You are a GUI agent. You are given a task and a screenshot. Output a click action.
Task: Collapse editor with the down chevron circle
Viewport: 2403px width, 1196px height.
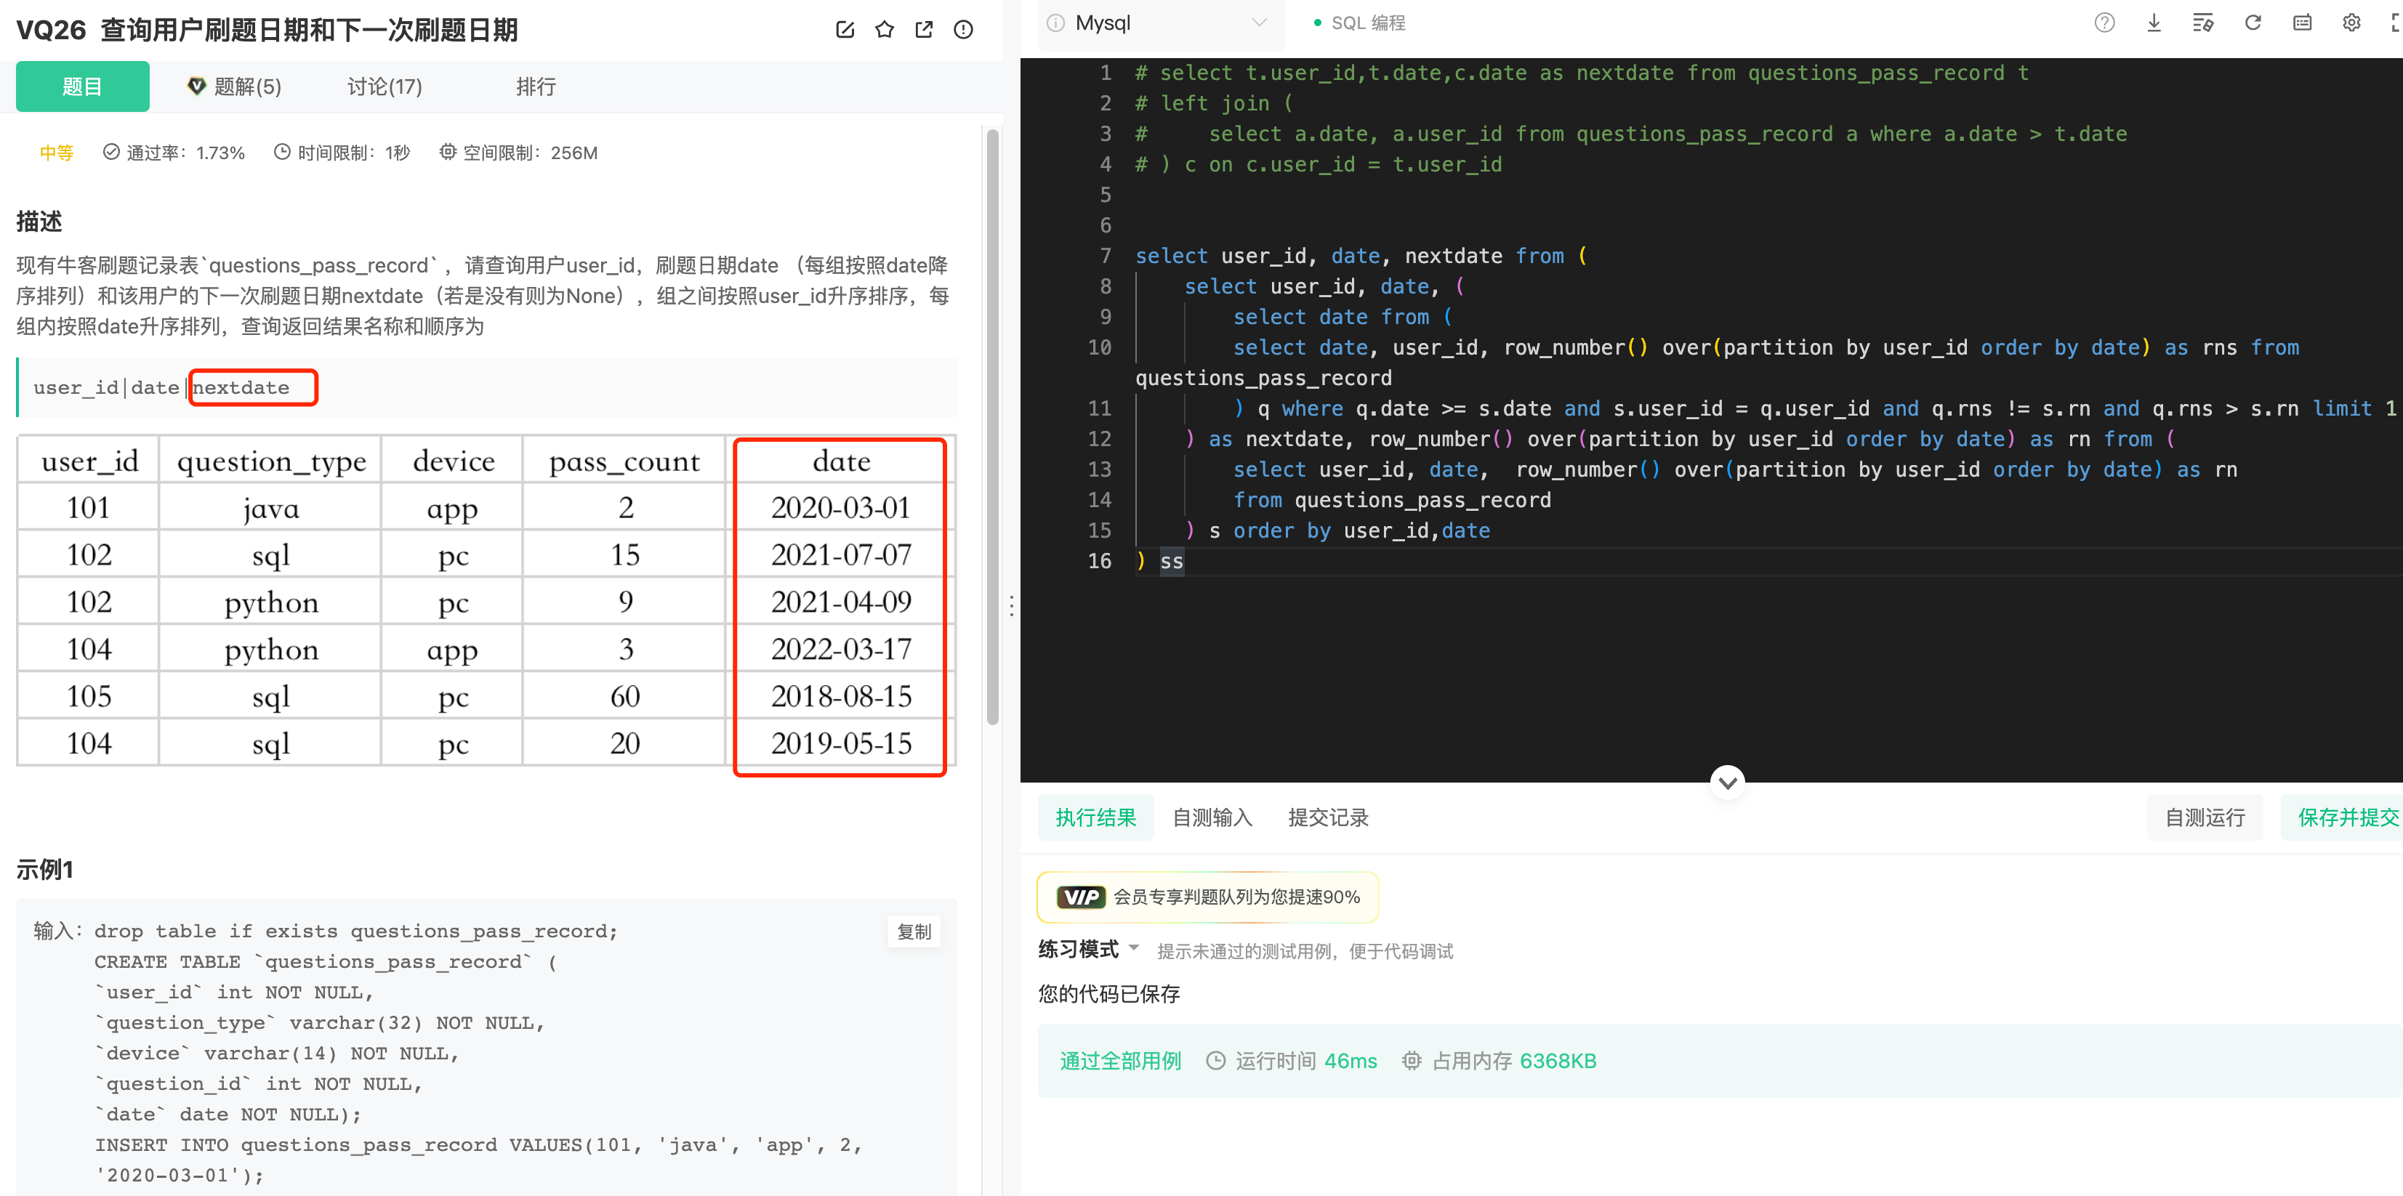click(x=1728, y=782)
